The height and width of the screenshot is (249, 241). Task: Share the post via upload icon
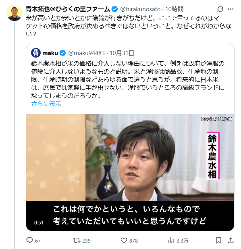point(231,240)
